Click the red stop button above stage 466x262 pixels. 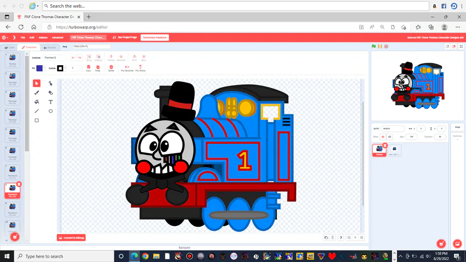386,46
